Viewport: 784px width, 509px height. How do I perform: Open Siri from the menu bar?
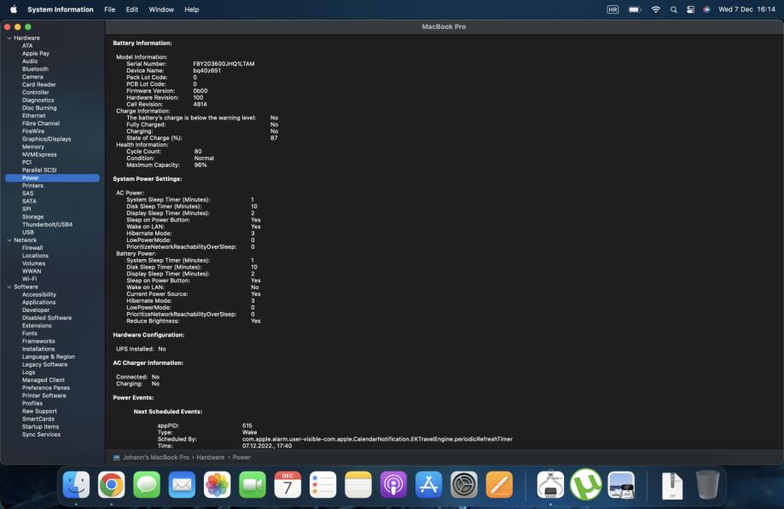click(x=706, y=9)
